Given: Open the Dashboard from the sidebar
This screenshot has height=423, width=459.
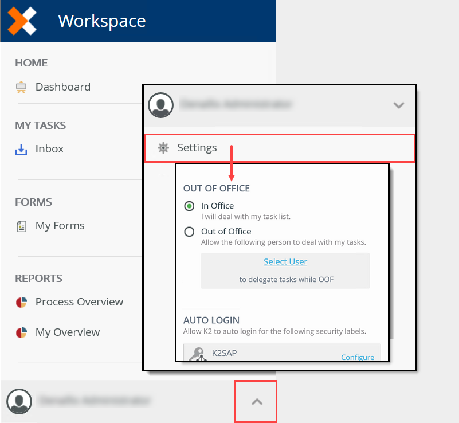Looking at the screenshot, I should point(62,87).
